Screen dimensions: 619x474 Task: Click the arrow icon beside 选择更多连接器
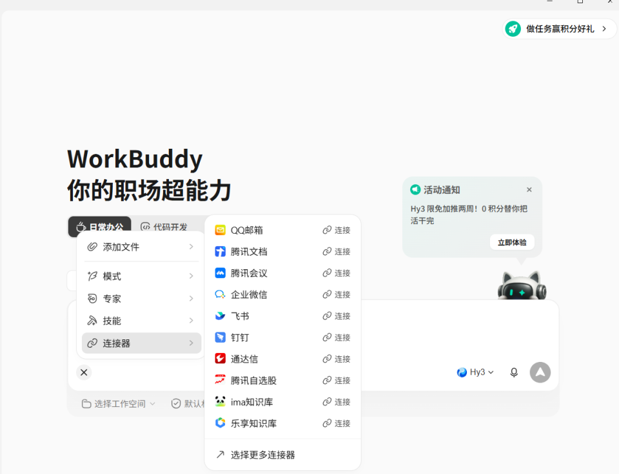pyautogui.click(x=221, y=455)
